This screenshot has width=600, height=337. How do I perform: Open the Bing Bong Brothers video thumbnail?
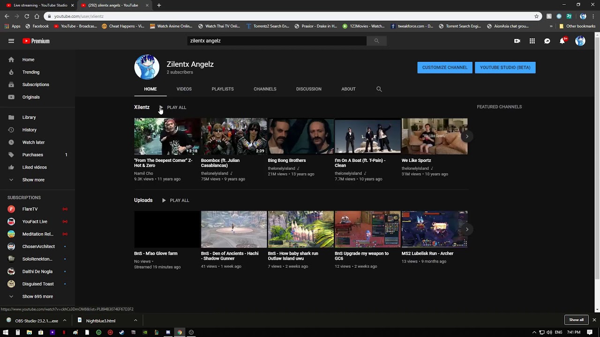coord(301,136)
